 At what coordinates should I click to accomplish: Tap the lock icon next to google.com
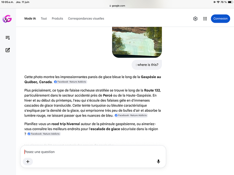point(110,6)
